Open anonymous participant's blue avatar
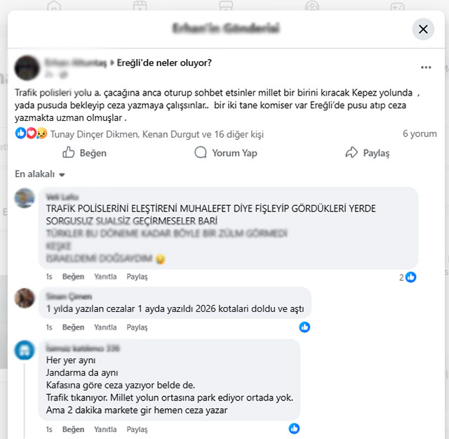The height and width of the screenshot is (439, 449). click(25, 350)
